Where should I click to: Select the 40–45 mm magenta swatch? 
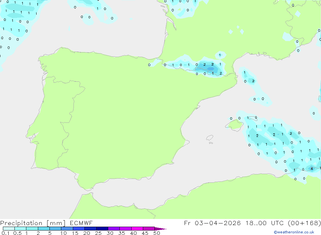(x=137, y=229)
